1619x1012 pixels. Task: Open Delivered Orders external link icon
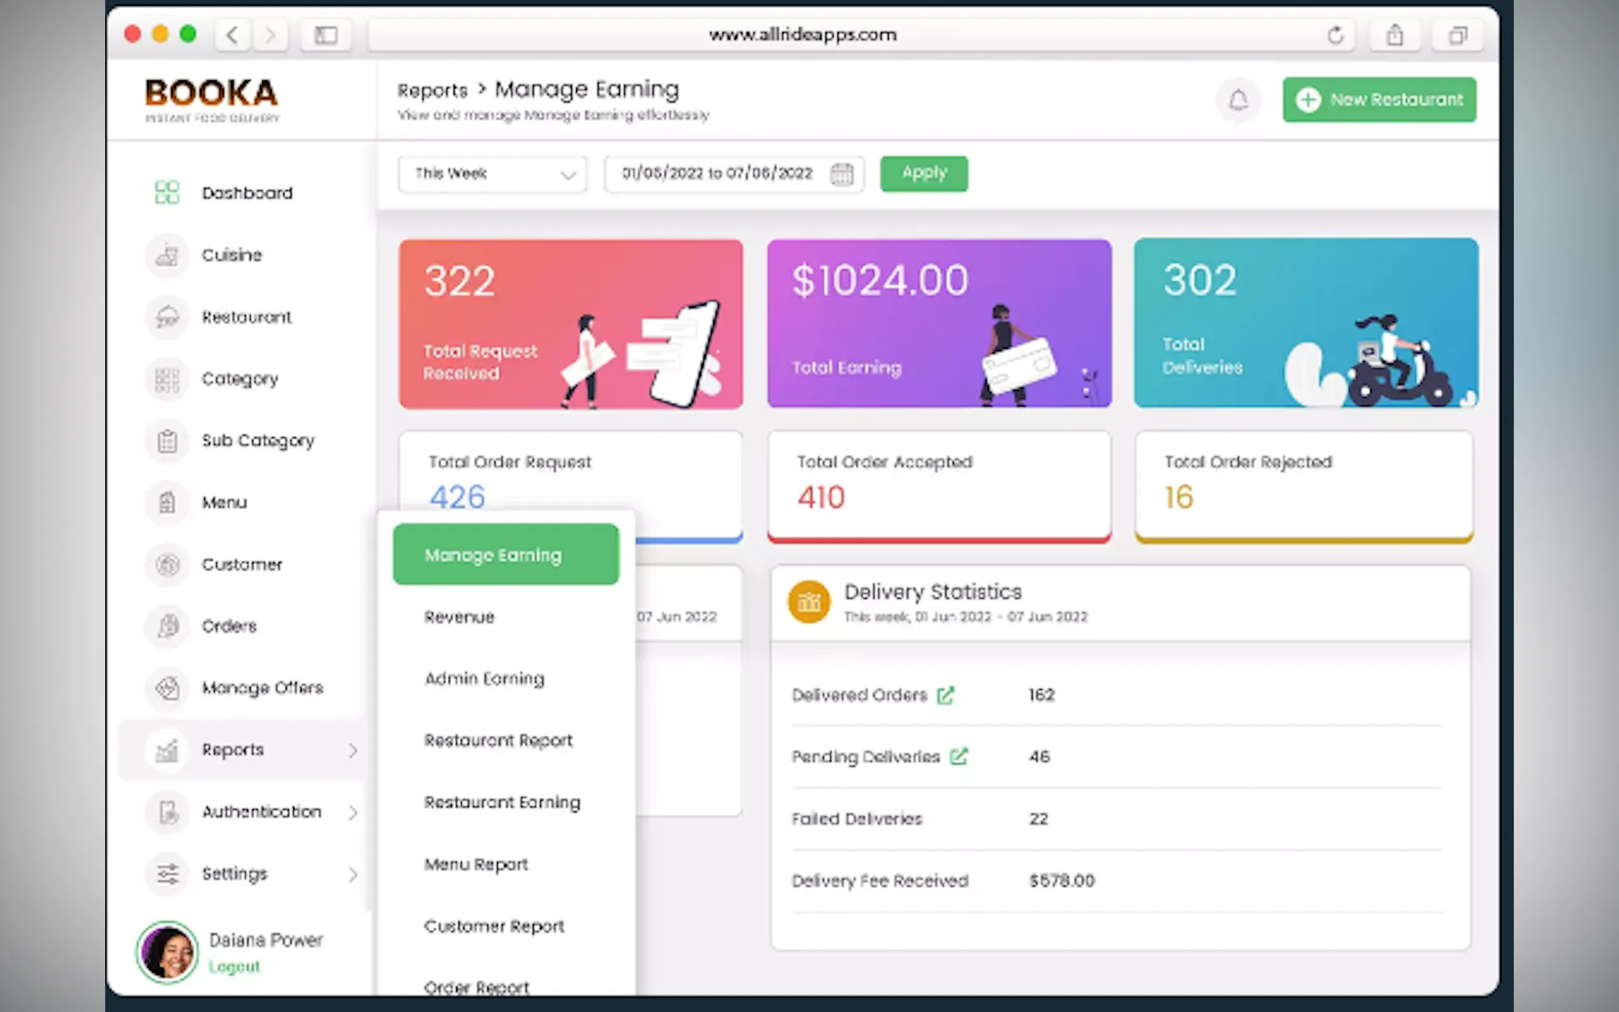click(x=945, y=695)
